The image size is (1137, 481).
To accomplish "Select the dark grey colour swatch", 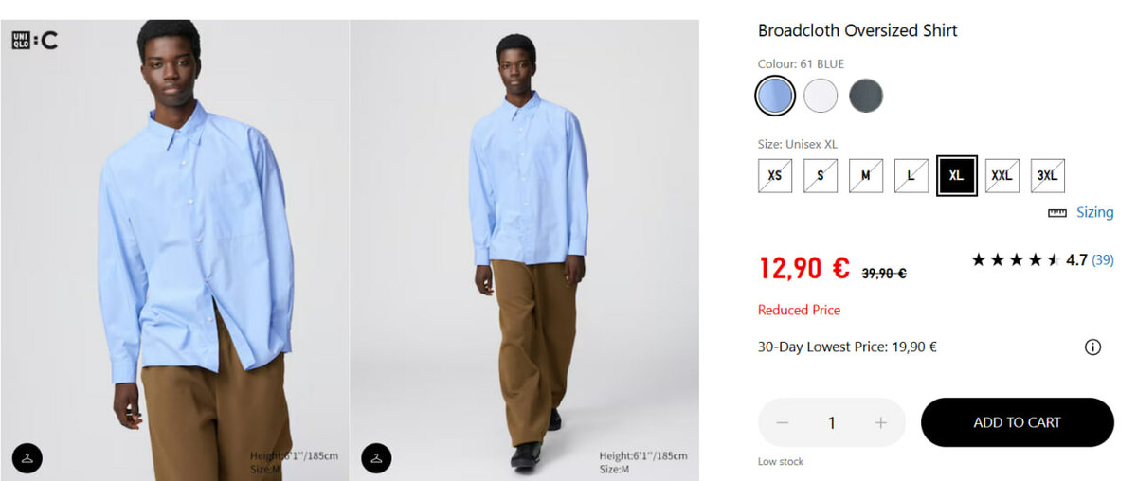I will pyautogui.click(x=866, y=96).
